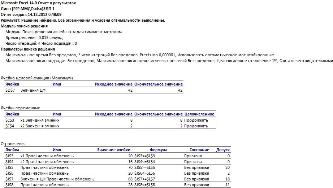
Task: Click constraint cell reference $J$3
Action: click(x=9, y=156)
